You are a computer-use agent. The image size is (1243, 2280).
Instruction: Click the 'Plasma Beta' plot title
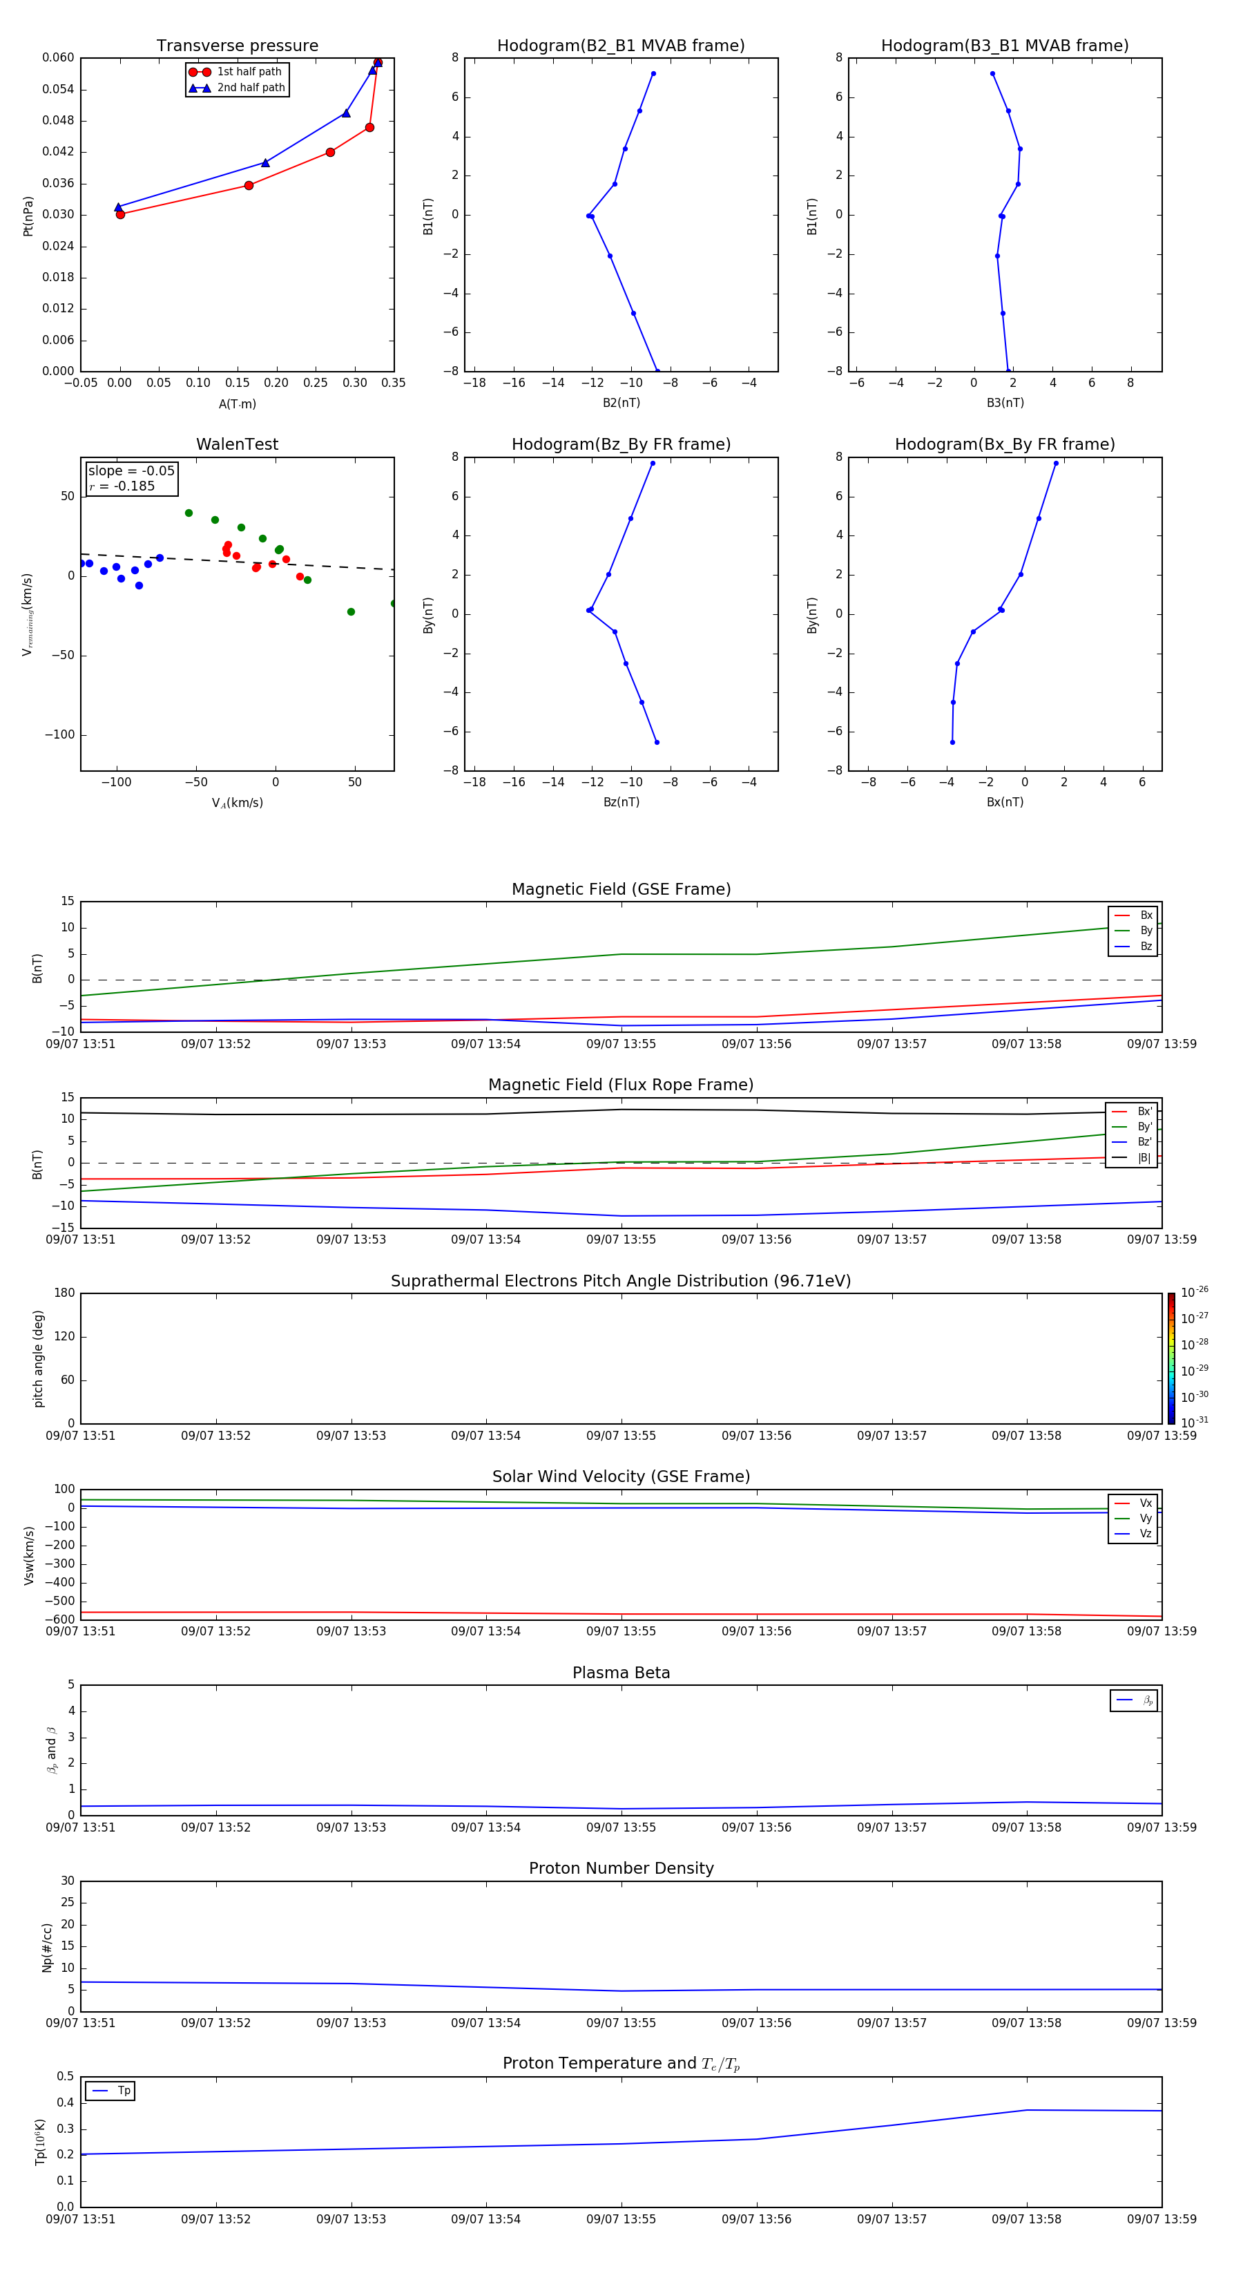tap(621, 1673)
